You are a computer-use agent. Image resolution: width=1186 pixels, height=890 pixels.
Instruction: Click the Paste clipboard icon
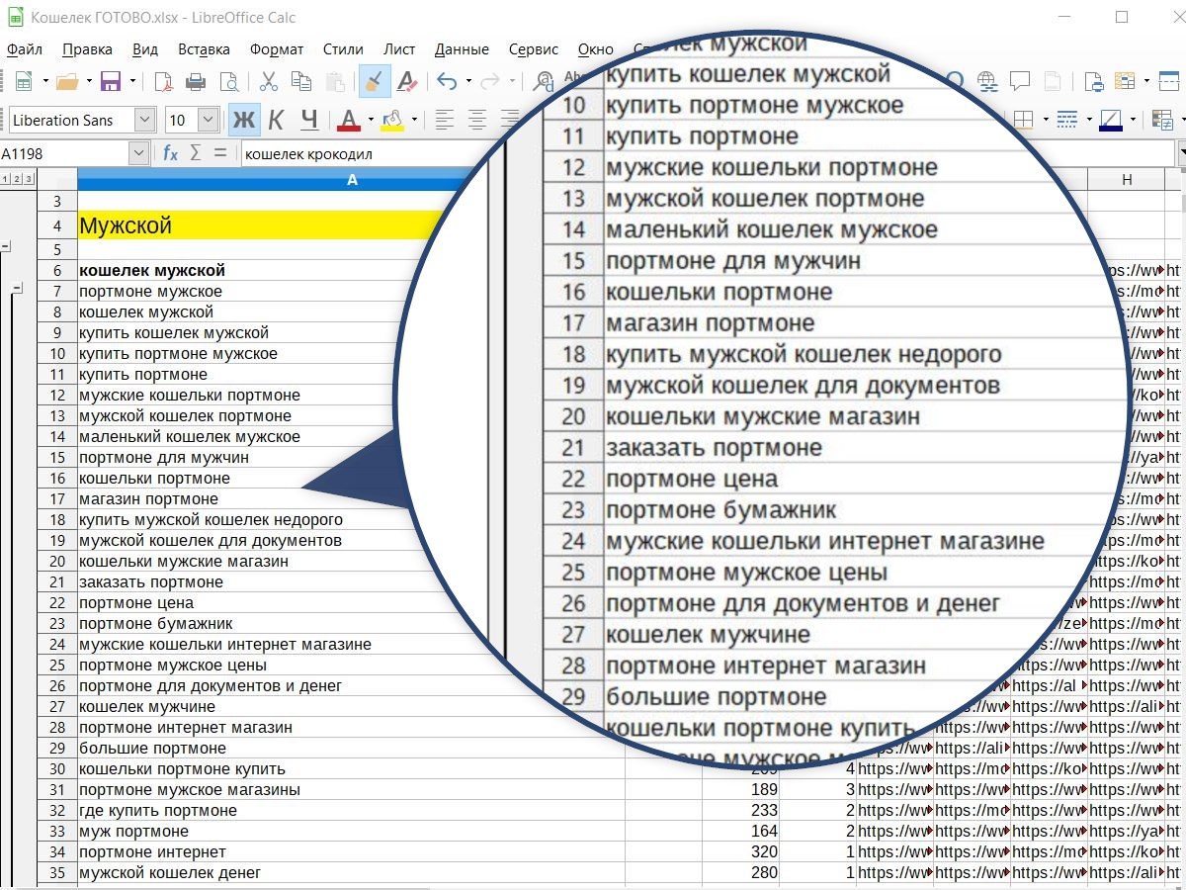coord(336,81)
